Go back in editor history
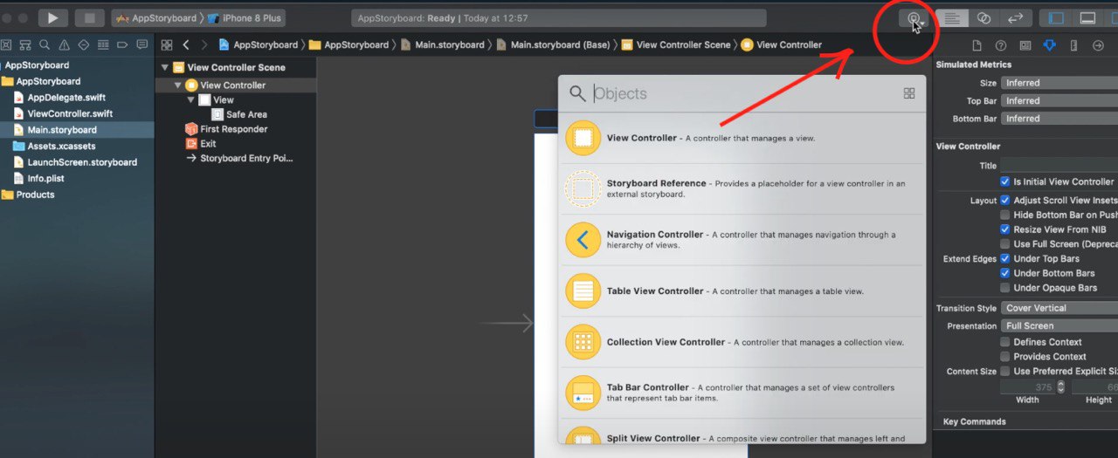 click(x=186, y=44)
